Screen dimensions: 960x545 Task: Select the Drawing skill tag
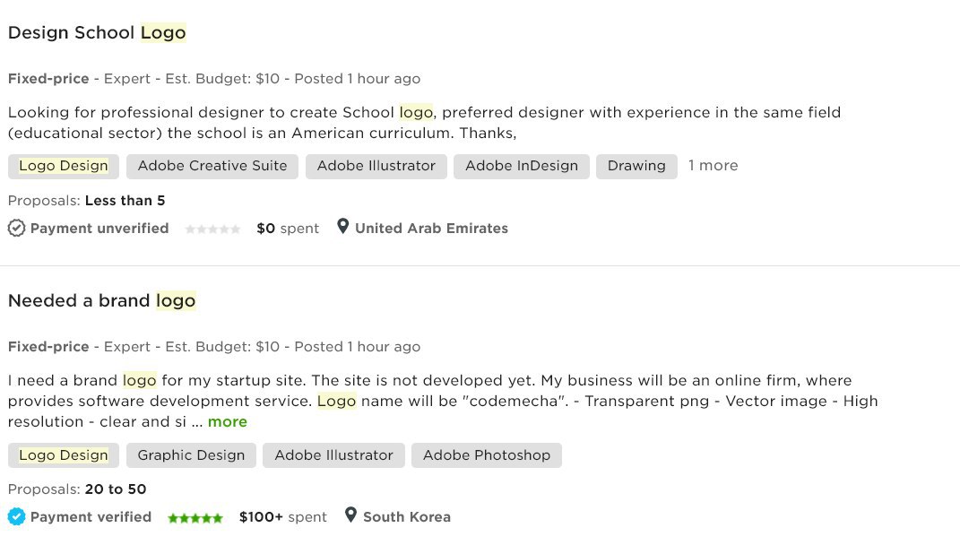point(636,167)
